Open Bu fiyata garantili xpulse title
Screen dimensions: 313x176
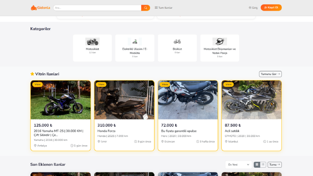[179, 131]
